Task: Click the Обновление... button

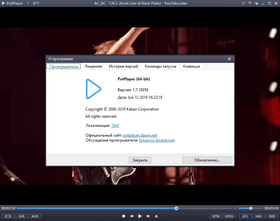Action: point(207,160)
